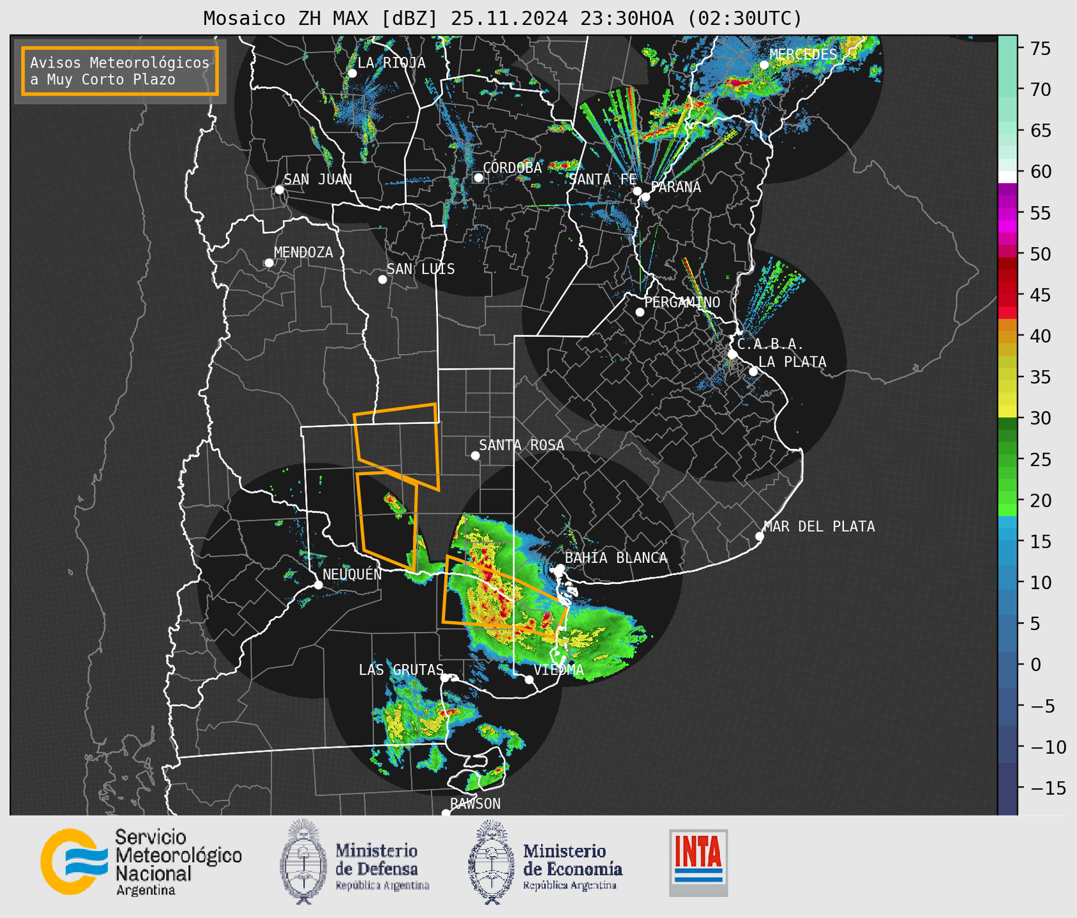Click the VIEDMA city marker
This screenshot has width=1077, height=918.
point(529,679)
